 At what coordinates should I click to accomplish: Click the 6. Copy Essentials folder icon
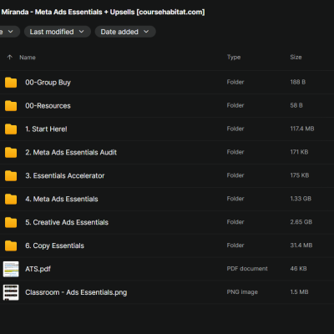[x=11, y=245]
